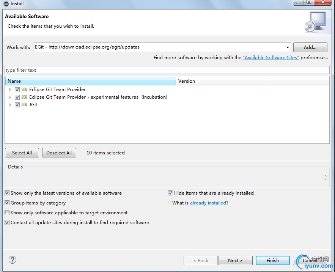Uncheck the JGit checkbox
The image size is (335, 272).
click(17, 105)
